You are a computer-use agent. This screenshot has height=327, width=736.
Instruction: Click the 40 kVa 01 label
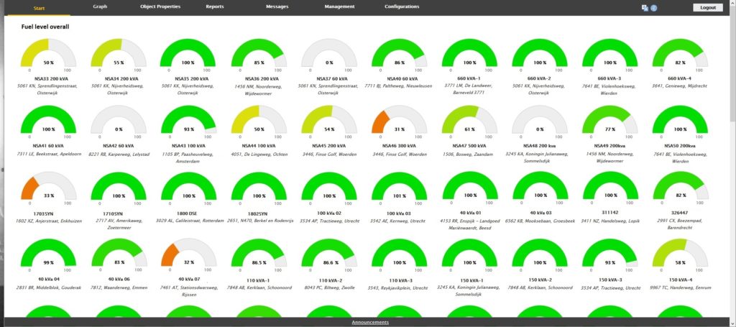pos(469,213)
